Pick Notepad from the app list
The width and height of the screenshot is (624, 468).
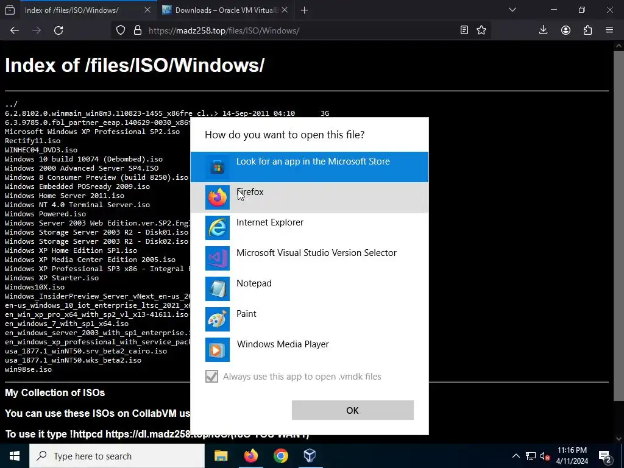(309, 288)
